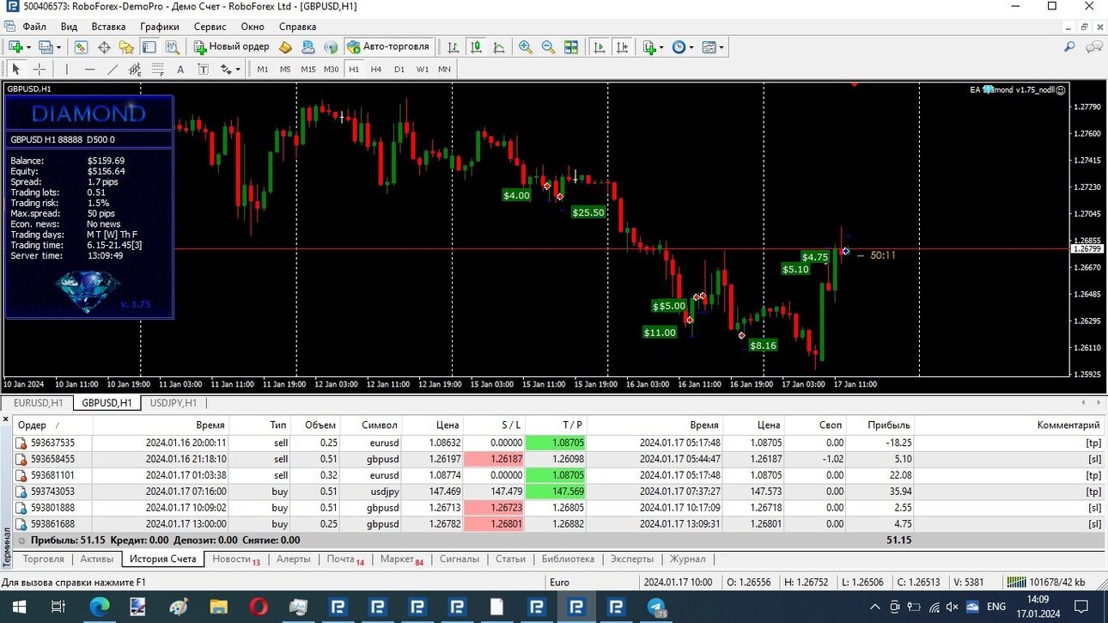Switch chart to line chart mode
The height and width of the screenshot is (623, 1108).
click(x=498, y=47)
